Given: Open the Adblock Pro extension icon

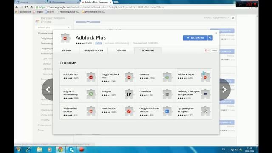Looking at the screenshot, I should point(91,77).
